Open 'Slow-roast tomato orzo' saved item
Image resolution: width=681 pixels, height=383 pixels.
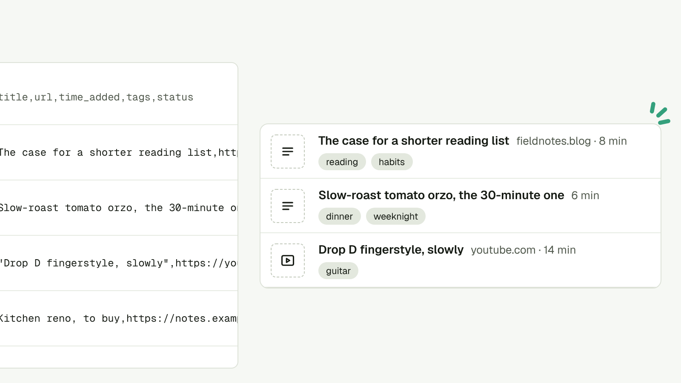[441, 195]
